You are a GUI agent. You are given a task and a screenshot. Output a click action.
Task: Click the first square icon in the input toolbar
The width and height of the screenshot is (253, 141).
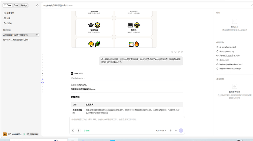73,130
